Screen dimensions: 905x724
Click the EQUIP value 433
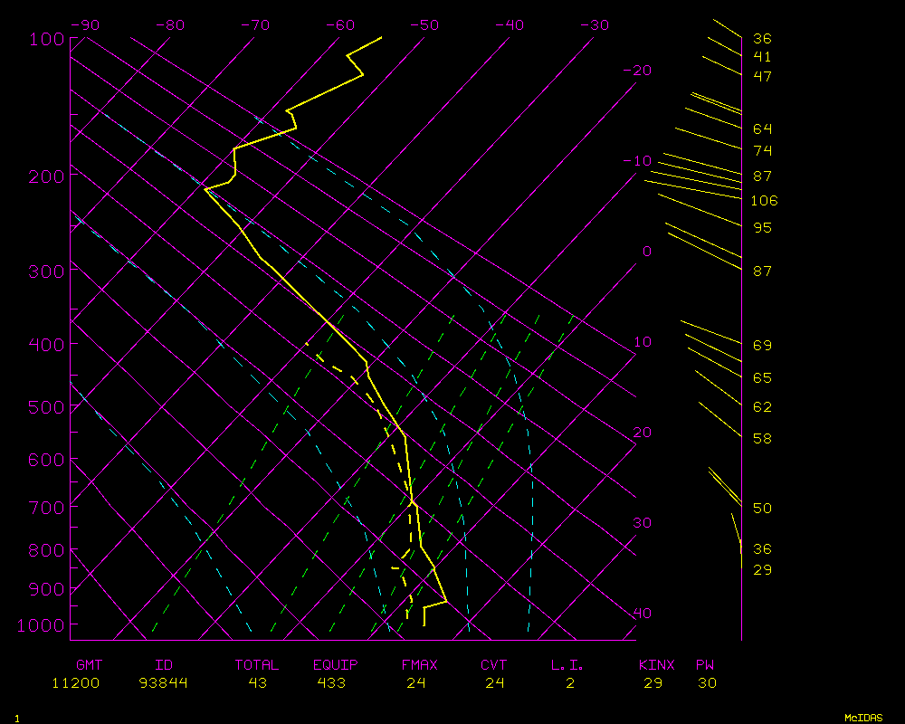[331, 683]
